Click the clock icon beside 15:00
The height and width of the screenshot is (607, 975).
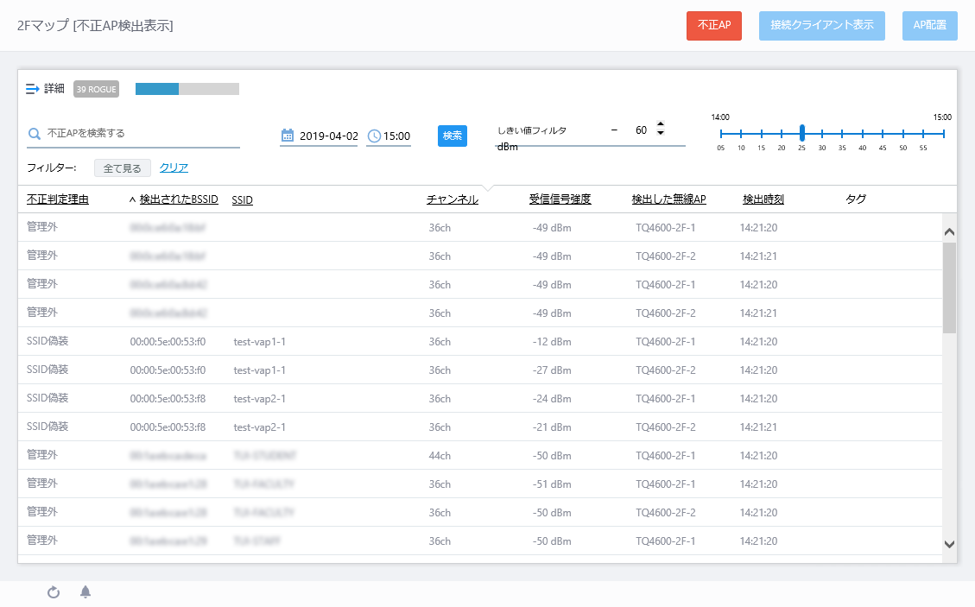[x=374, y=136]
